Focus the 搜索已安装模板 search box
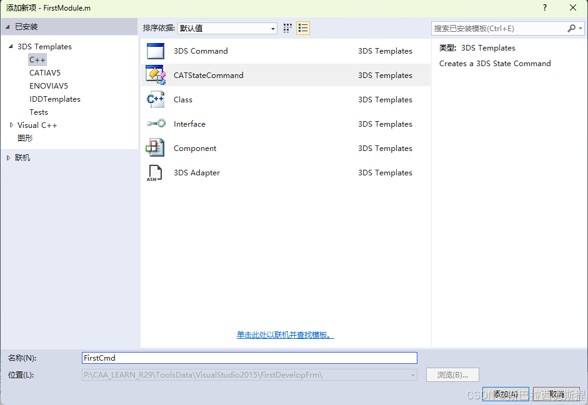588x405 pixels. [x=499, y=28]
